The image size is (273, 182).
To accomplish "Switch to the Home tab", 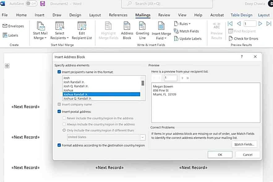I will coord(21,15).
